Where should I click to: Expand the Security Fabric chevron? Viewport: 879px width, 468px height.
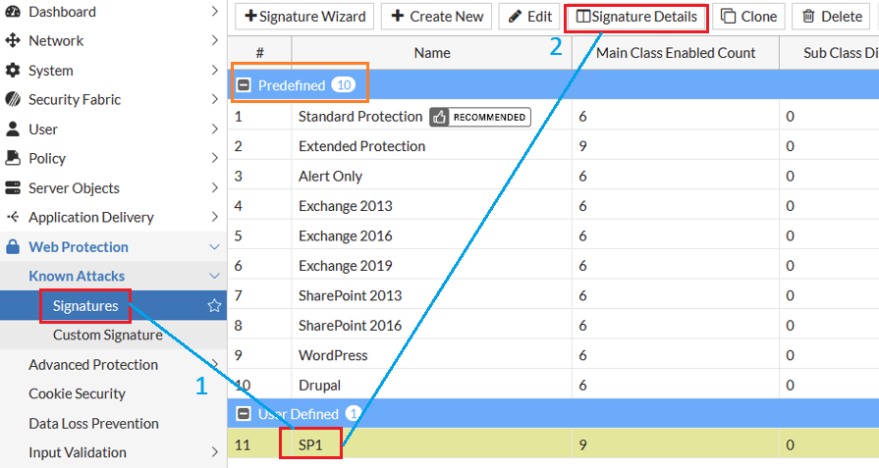point(215,99)
